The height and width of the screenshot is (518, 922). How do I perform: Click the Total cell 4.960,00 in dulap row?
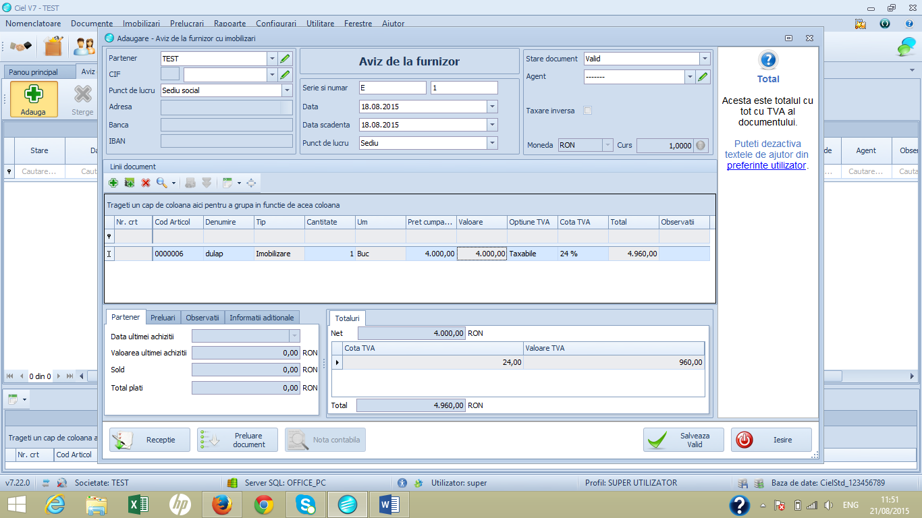tap(634, 254)
